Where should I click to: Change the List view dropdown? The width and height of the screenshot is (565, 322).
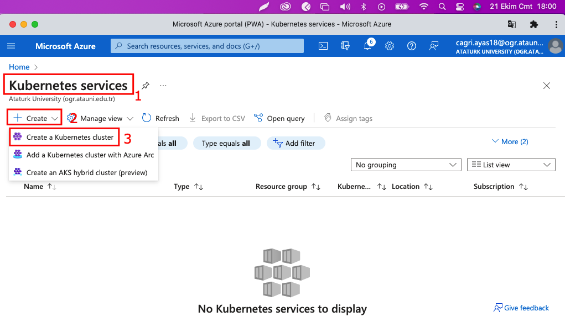coord(511,165)
